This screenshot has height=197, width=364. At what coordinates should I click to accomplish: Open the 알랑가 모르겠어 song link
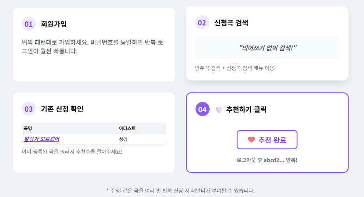click(x=42, y=139)
